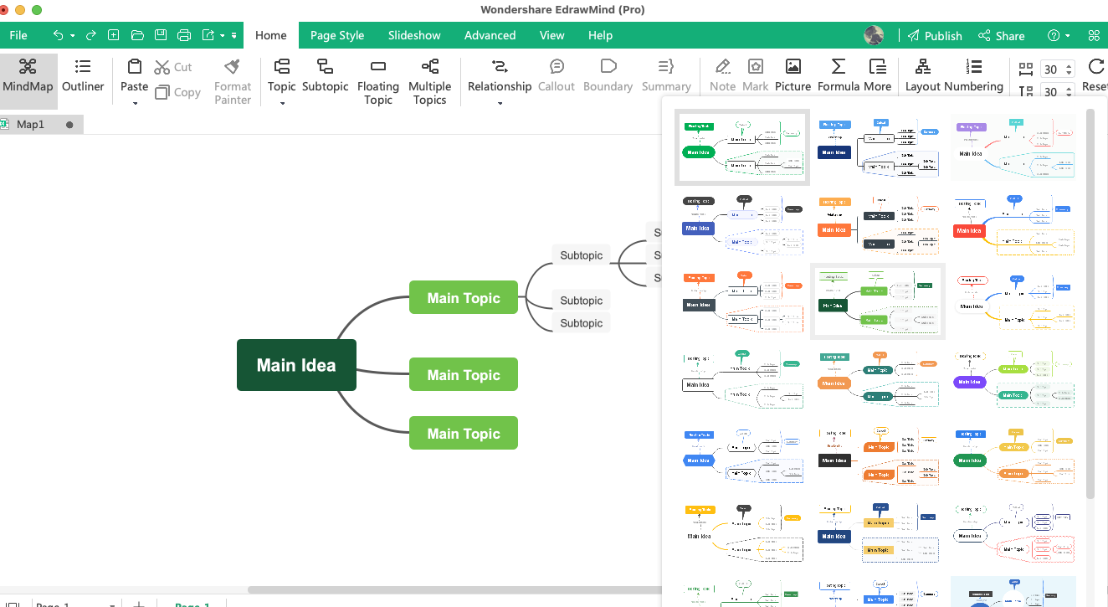Insert a Summary bracket
The height and width of the screenshot is (607, 1108).
666,75
